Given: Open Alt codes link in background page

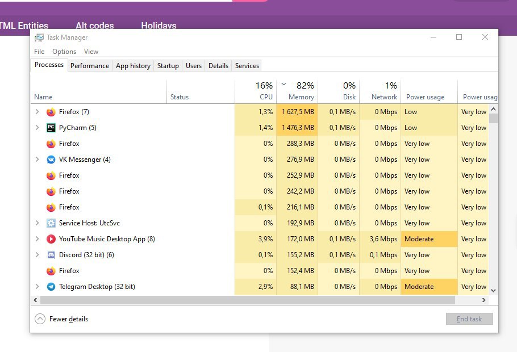Looking at the screenshot, I should [x=95, y=26].
